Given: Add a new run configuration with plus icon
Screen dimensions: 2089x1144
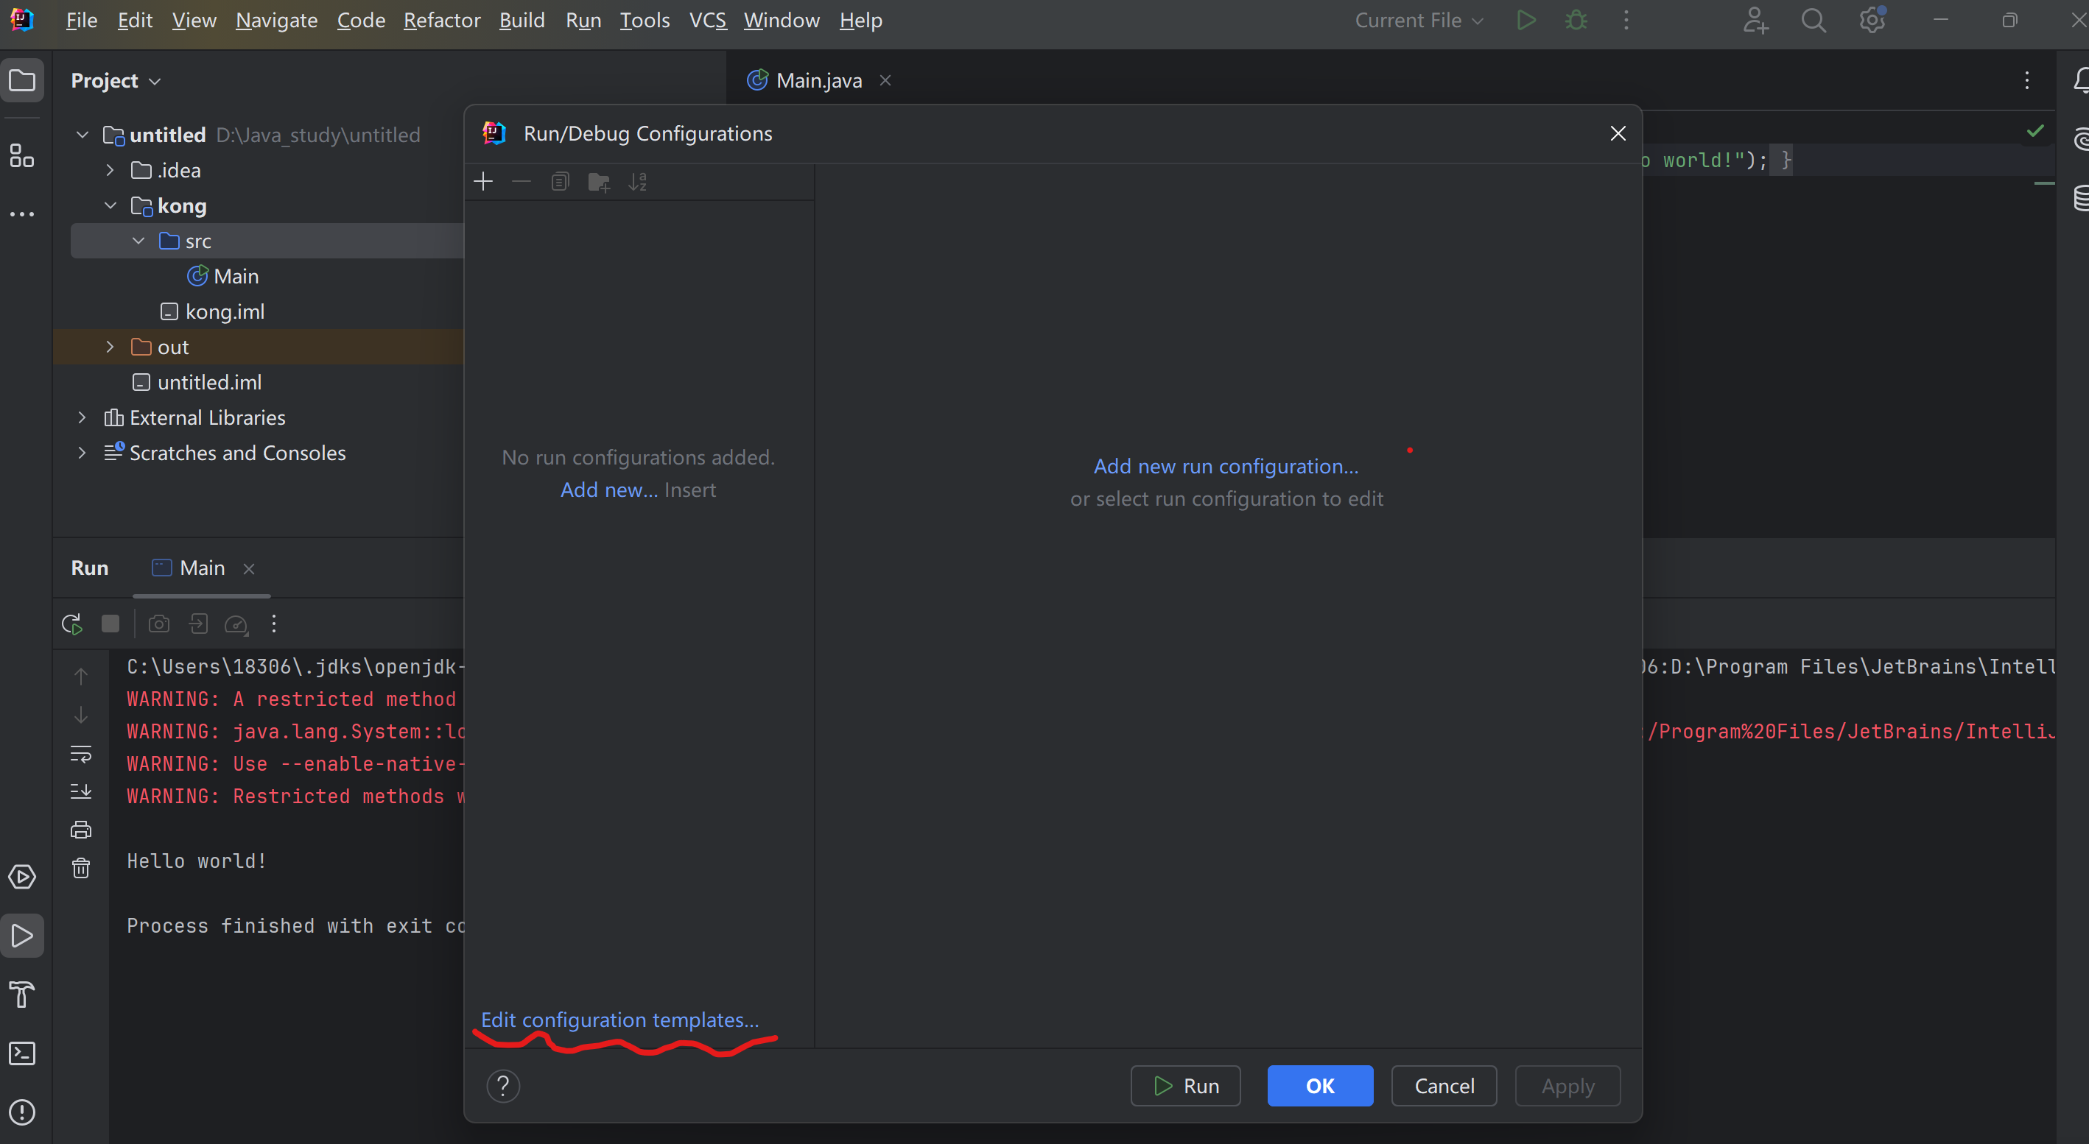Looking at the screenshot, I should (483, 182).
